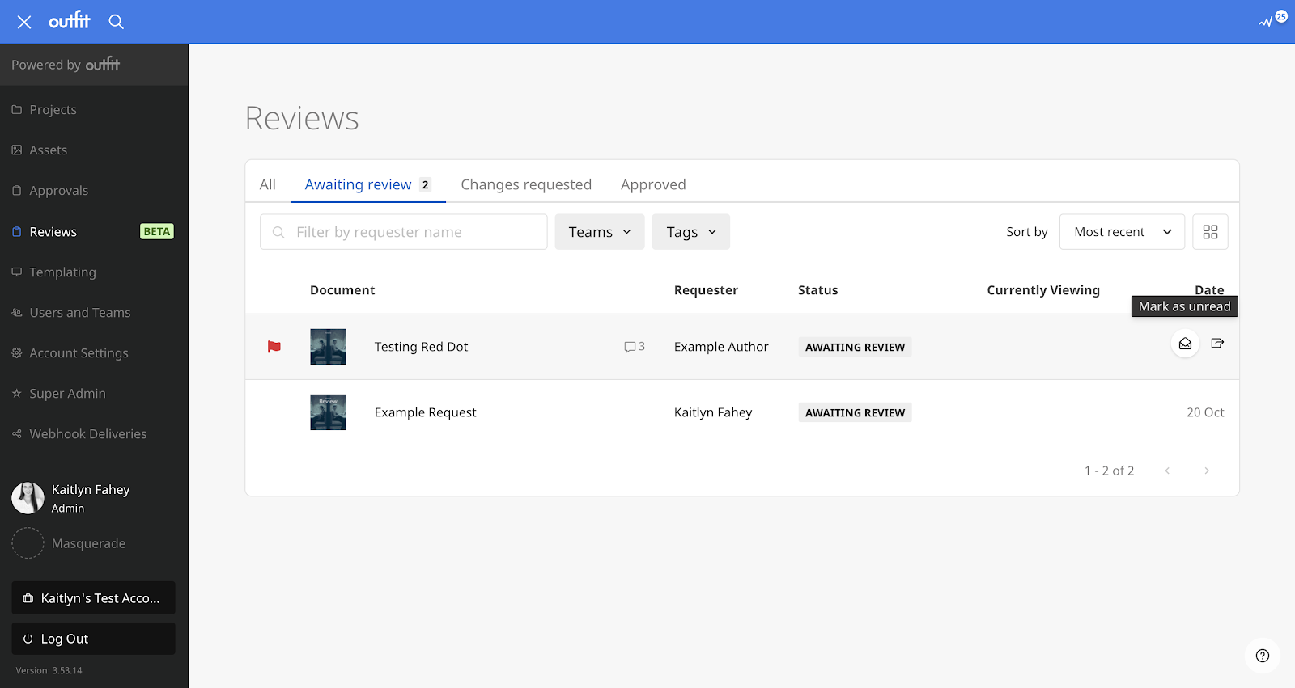The height and width of the screenshot is (688, 1295).
Task: Click the Requester column header
Action: [706, 290]
